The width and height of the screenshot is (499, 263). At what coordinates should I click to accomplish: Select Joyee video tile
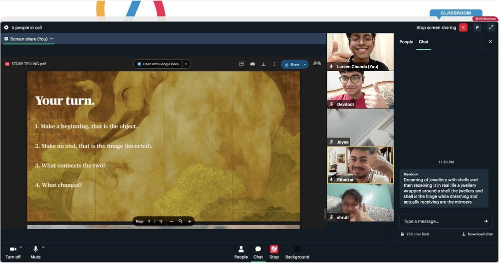tap(360, 128)
